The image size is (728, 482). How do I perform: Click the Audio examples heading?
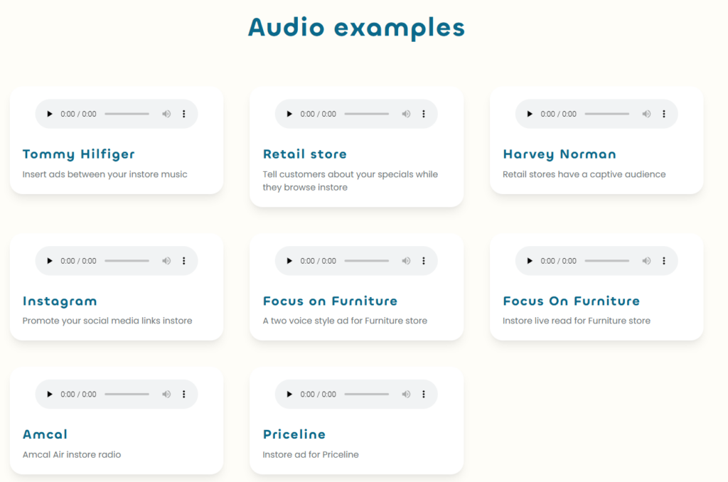click(356, 27)
